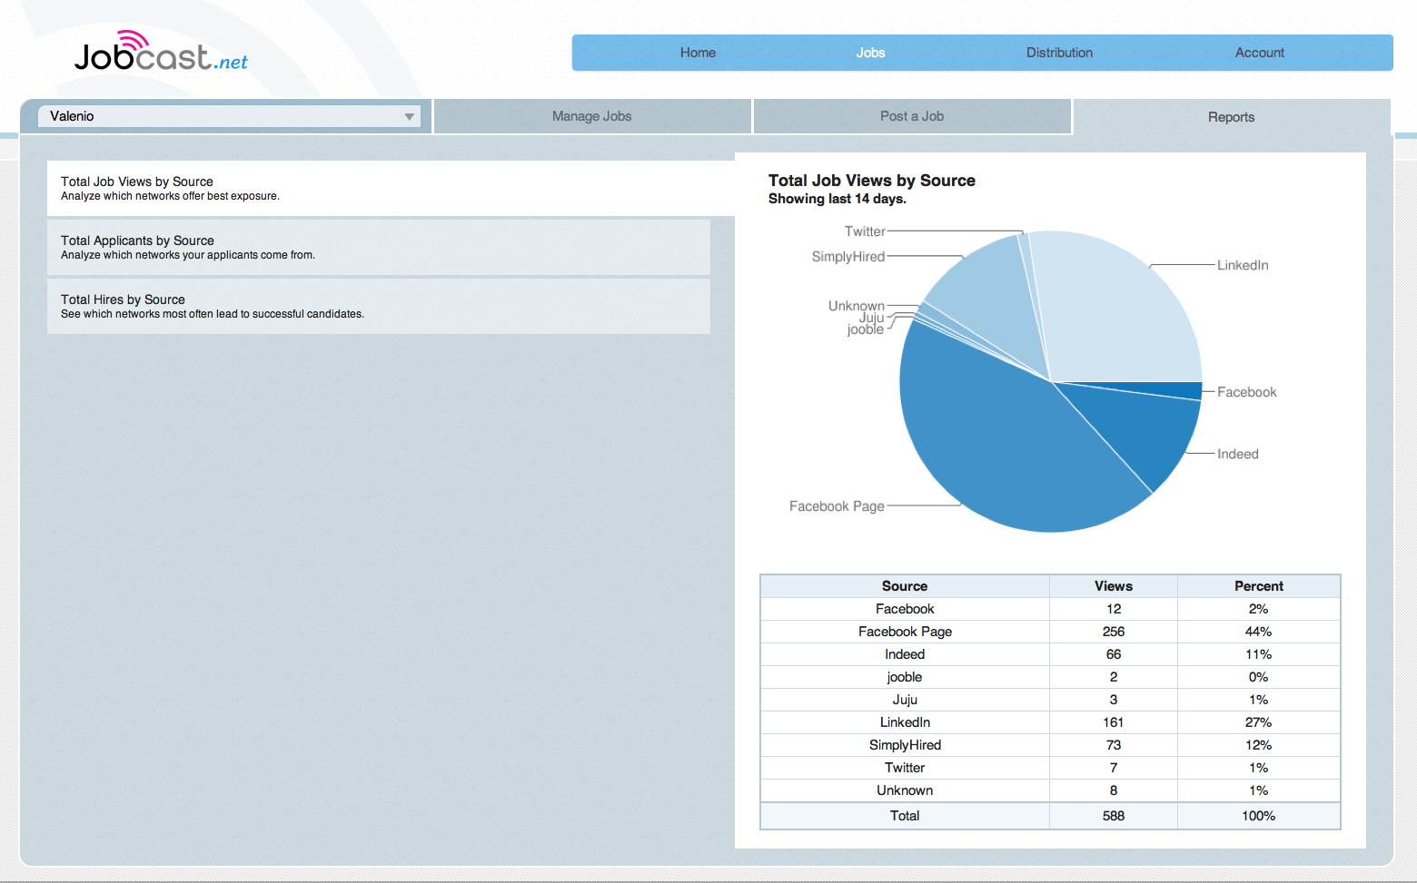Select the Reports tab
Image resolution: width=1417 pixels, height=883 pixels.
(1232, 117)
